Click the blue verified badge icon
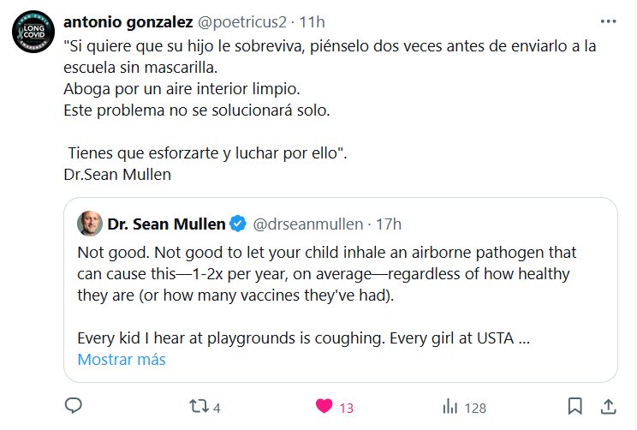 coord(239,224)
